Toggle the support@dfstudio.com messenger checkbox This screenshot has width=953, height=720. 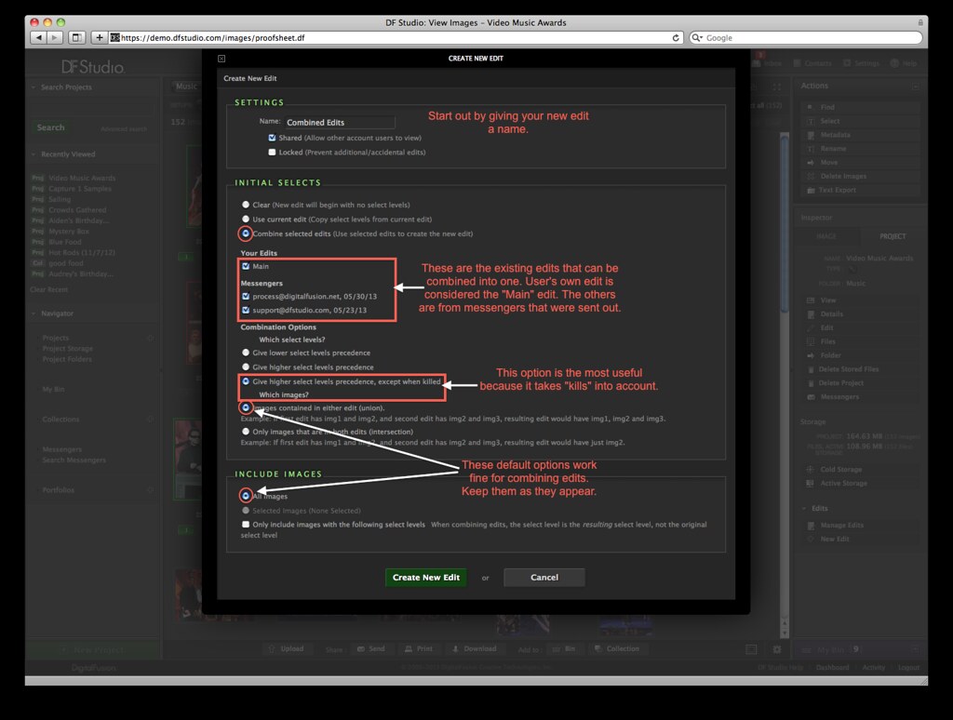pos(246,310)
